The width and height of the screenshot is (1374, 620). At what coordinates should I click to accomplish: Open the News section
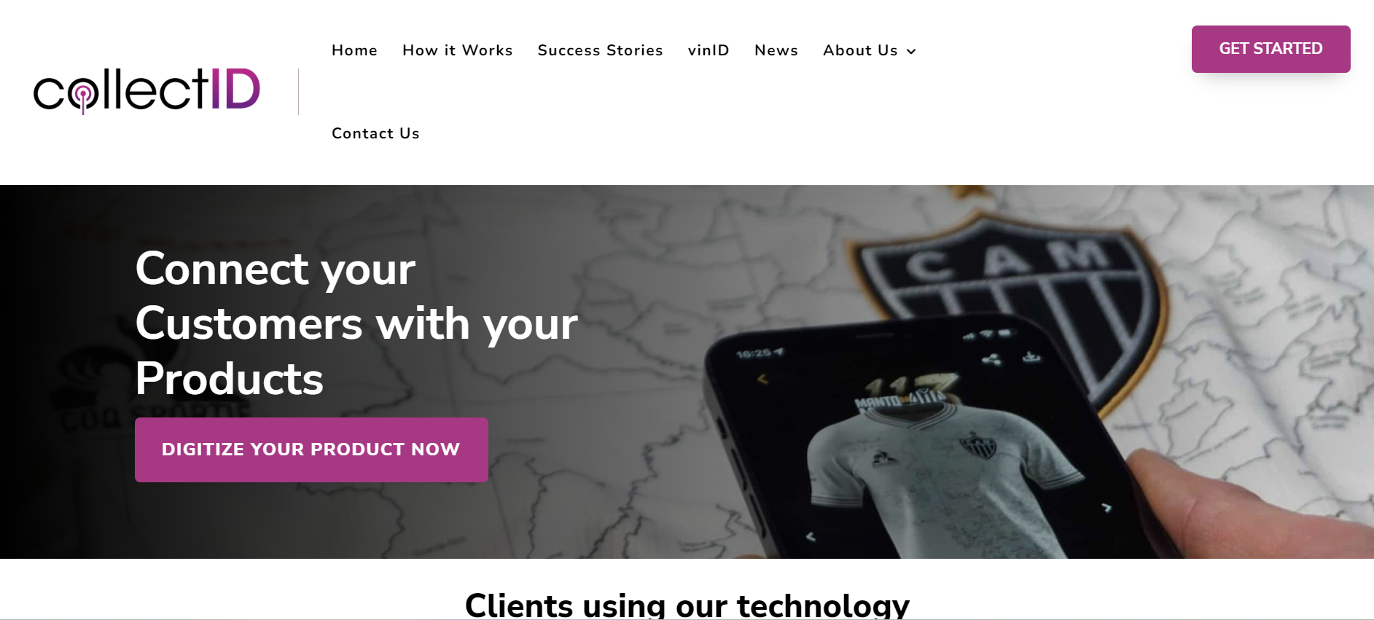776,50
